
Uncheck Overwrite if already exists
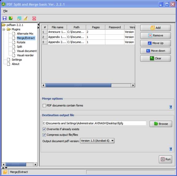(44, 129)
